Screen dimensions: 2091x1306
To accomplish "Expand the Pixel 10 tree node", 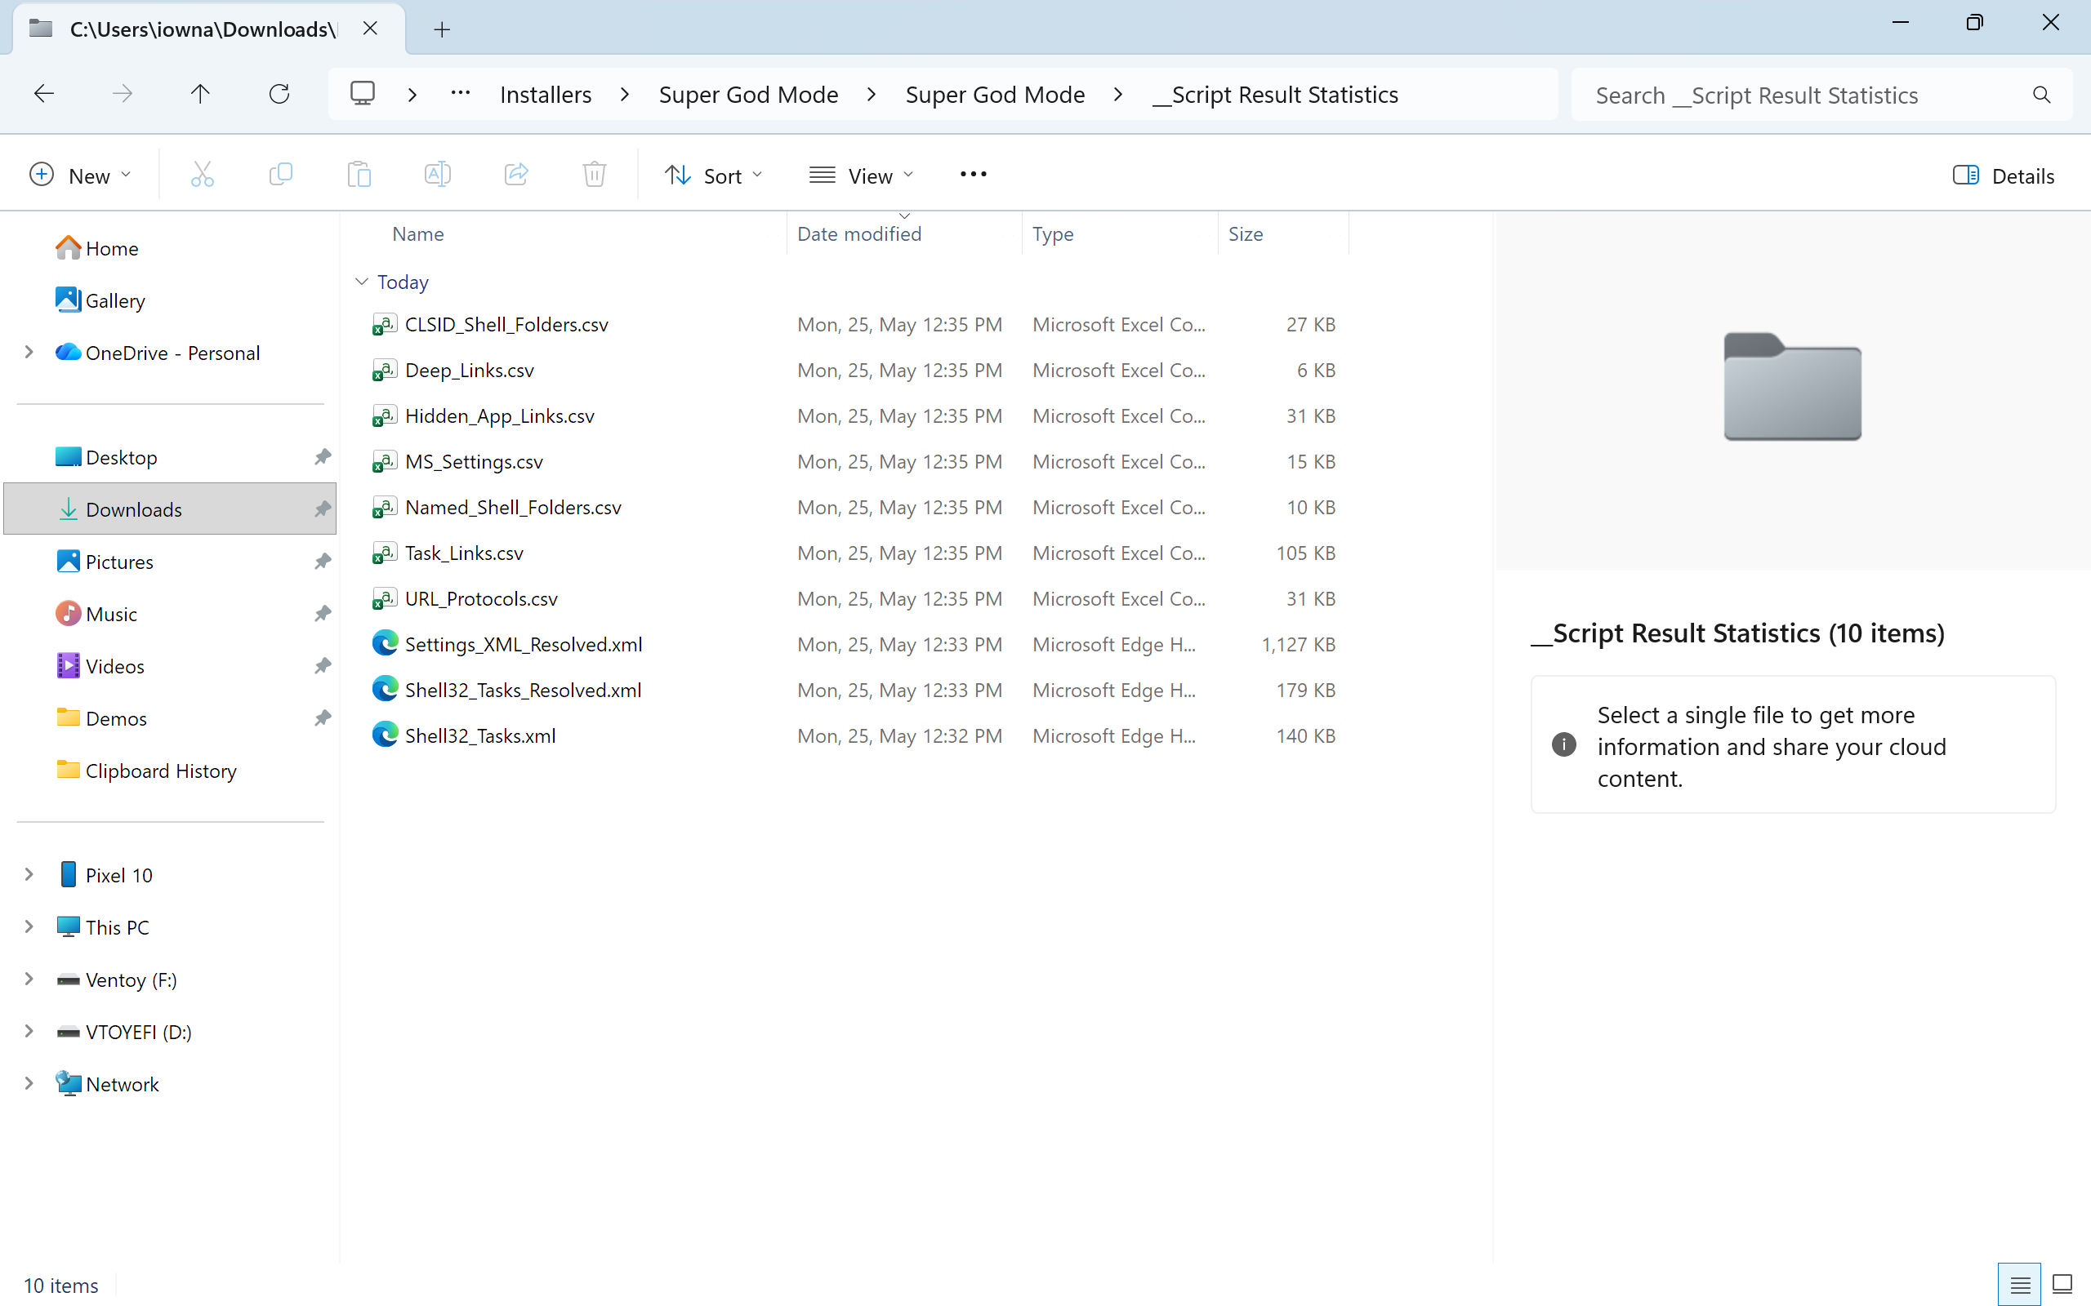I will point(29,874).
